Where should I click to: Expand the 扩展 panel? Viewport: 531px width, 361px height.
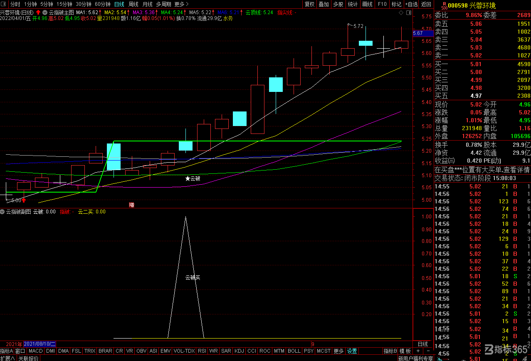pyautogui.click(x=7, y=358)
